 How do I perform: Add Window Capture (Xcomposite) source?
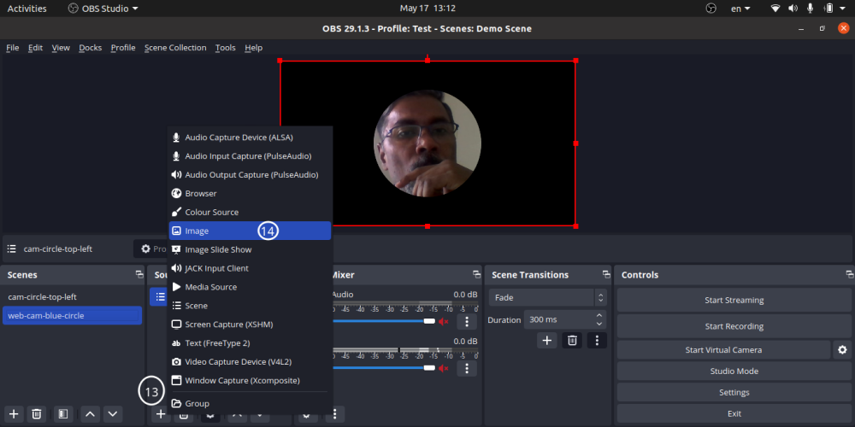coord(250,380)
